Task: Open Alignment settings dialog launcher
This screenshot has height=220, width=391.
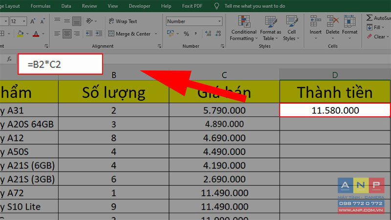Action: click(159, 46)
